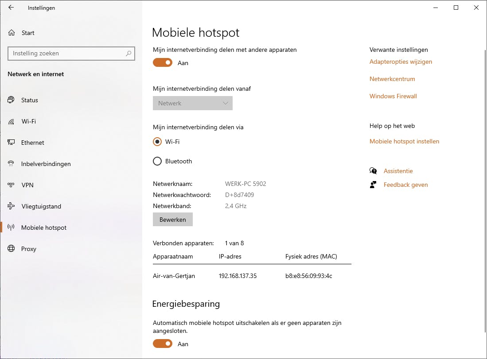Click the Wi-Fi signal icon in sidebar
Screen dimensions: 487x359
pyautogui.click(x=11, y=121)
